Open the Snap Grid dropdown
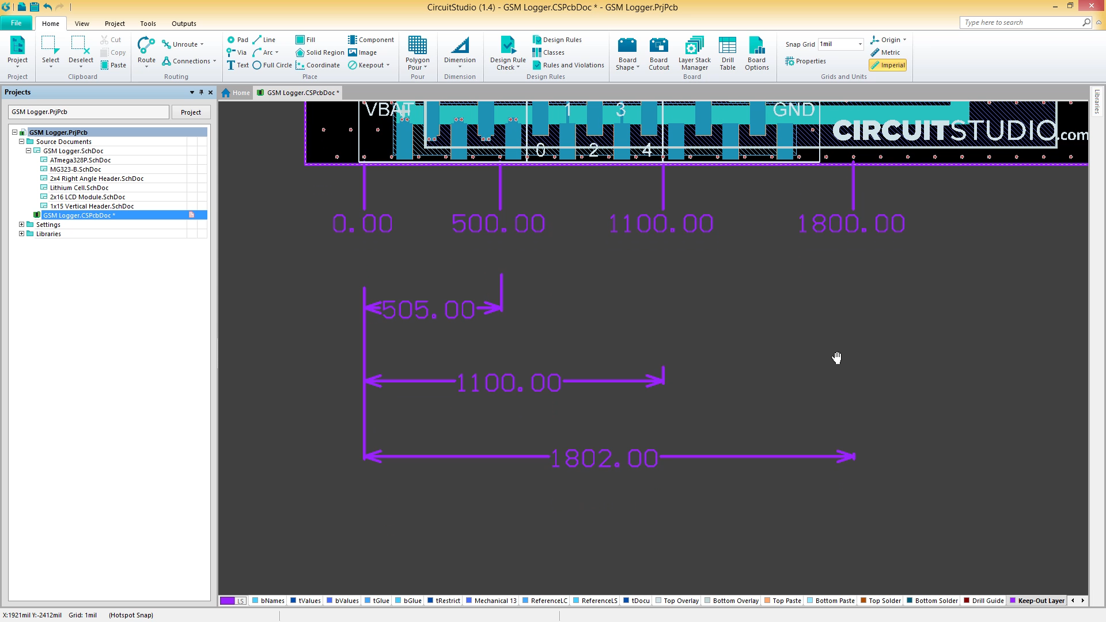This screenshot has width=1106, height=622. click(x=859, y=44)
